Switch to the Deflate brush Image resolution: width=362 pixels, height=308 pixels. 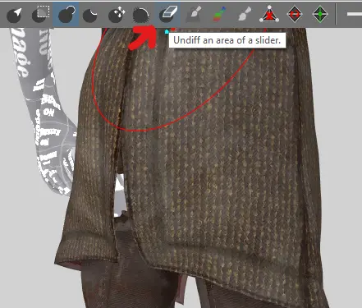[x=90, y=15]
